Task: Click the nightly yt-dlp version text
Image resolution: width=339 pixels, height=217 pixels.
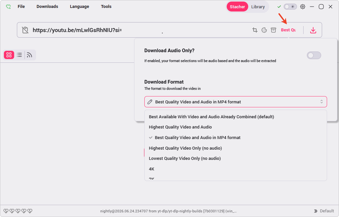Action: [x=169, y=211]
